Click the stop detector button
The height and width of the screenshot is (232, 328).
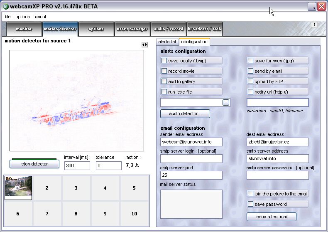coord(34,164)
